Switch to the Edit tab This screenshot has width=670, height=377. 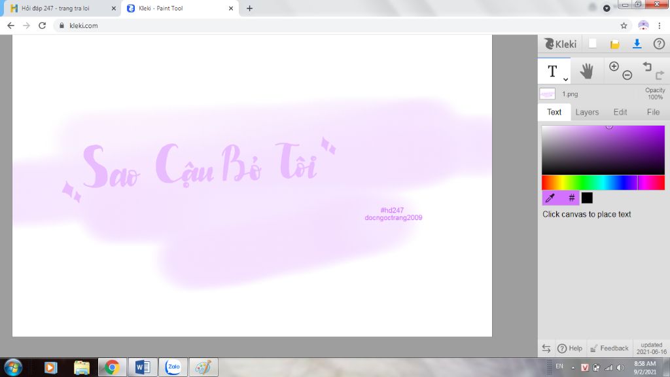tap(620, 112)
